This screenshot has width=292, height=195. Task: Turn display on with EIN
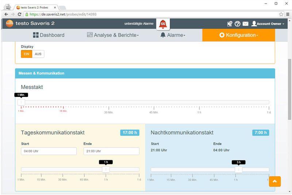click(26, 54)
